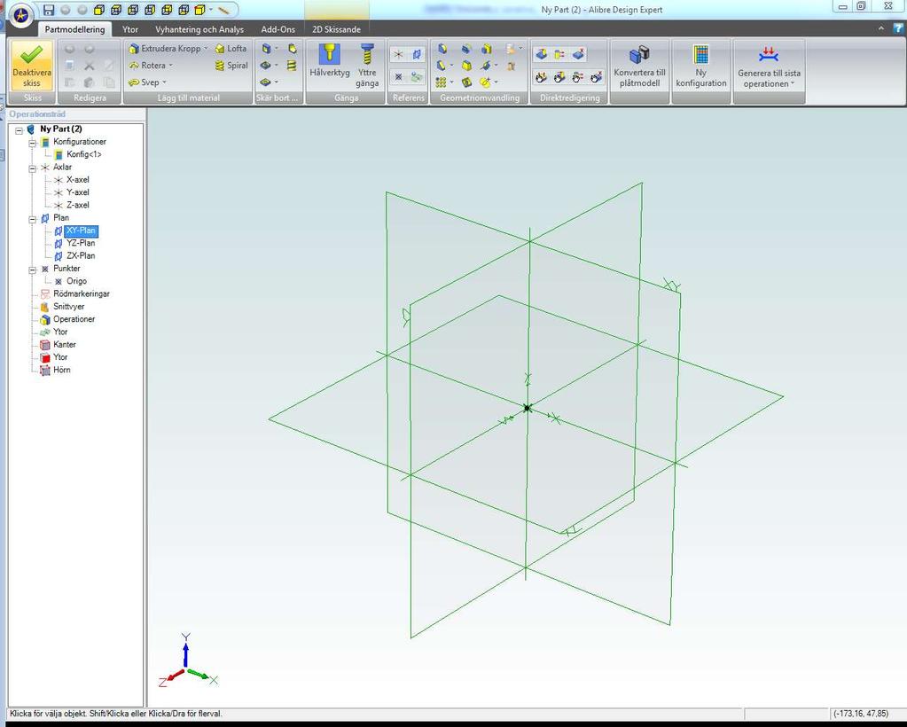Viewport: 907px width, 727px height.
Task: Switch to the Partmodellering tab
Action: click(x=74, y=29)
